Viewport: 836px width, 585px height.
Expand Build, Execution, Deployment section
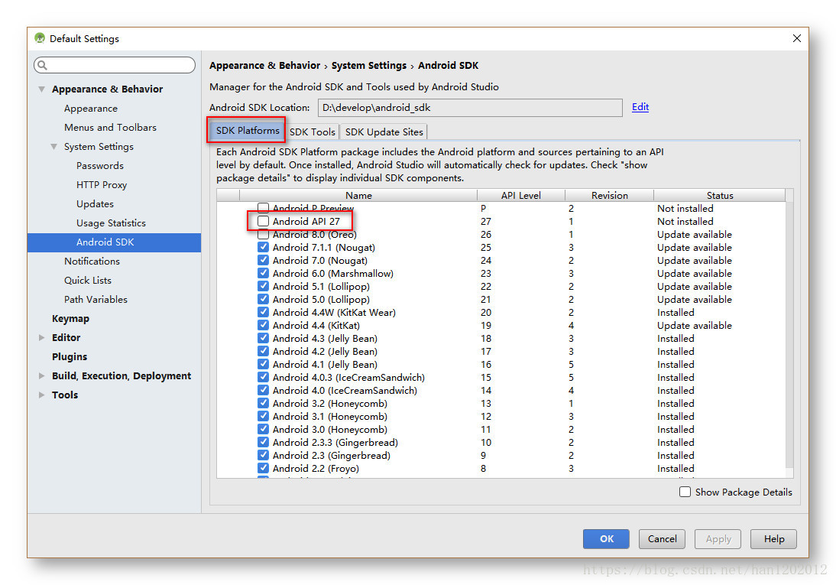tap(41, 375)
